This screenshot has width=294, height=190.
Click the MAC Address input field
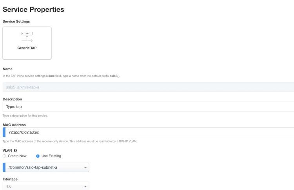(x=148, y=132)
